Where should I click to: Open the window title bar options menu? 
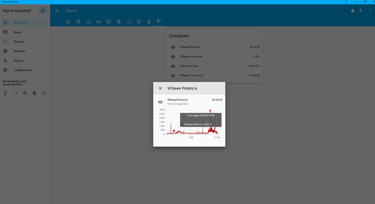(346, 2)
